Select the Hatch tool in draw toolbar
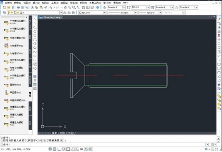The width and height of the screenshot is (222, 152). [35, 76]
